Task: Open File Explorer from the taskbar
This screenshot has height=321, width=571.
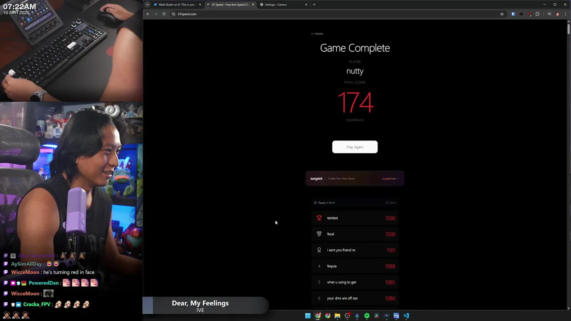Action: click(337, 316)
